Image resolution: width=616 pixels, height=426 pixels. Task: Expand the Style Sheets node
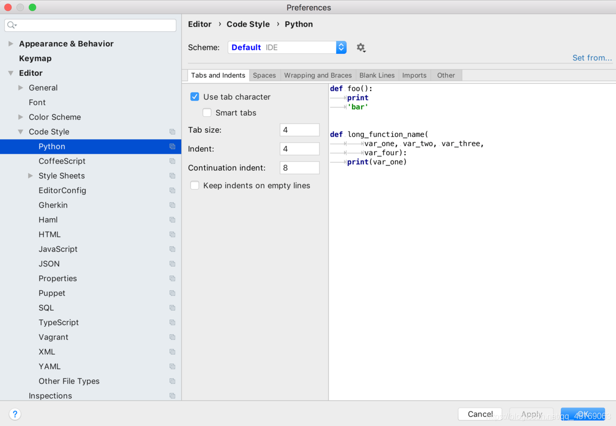point(30,176)
